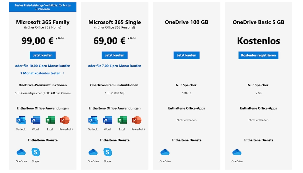Click the OneDrive icon in the Family plan
Screen dimensions: 303x173
click(21, 152)
